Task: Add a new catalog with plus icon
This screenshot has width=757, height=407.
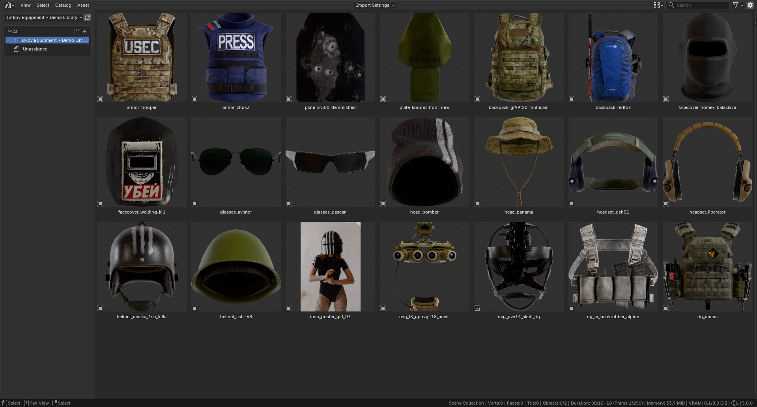Action: pos(84,32)
